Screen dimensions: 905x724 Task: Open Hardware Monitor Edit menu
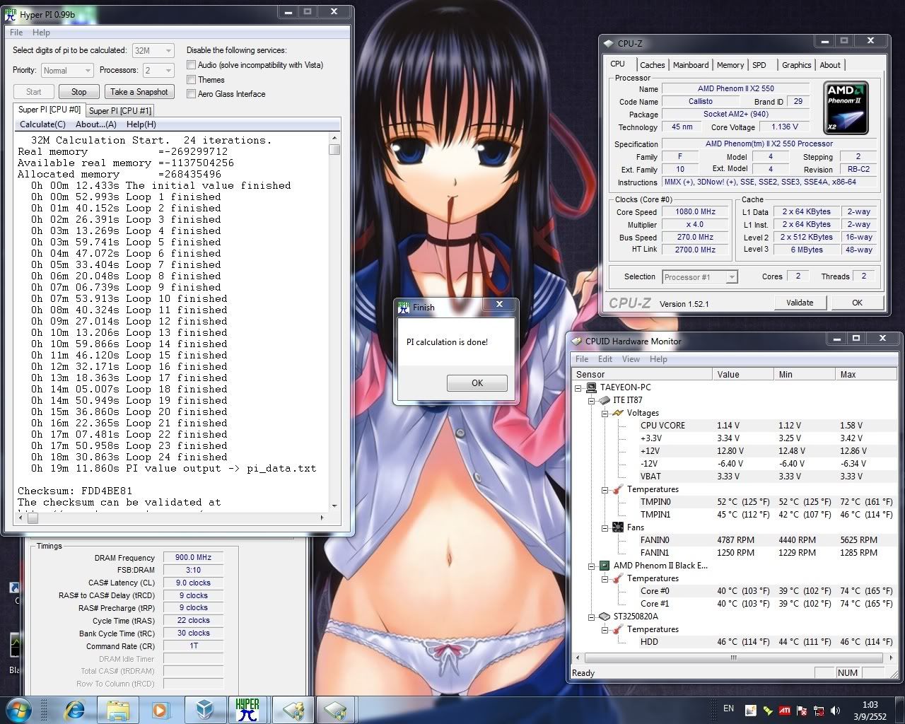pyautogui.click(x=605, y=359)
